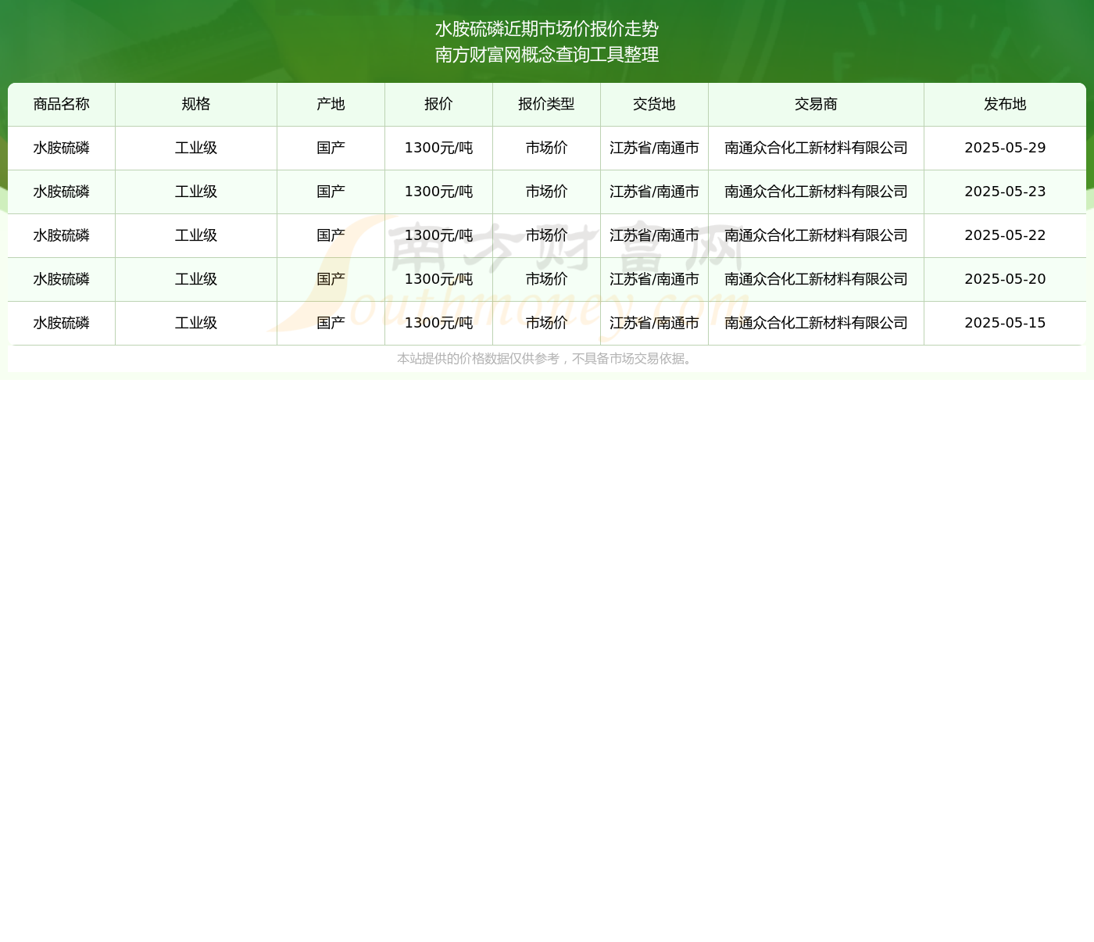Click the disclaimer 本站提供的价格数据仅供参考
This screenshot has height=942, width=1094.
pyautogui.click(x=478, y=359)
